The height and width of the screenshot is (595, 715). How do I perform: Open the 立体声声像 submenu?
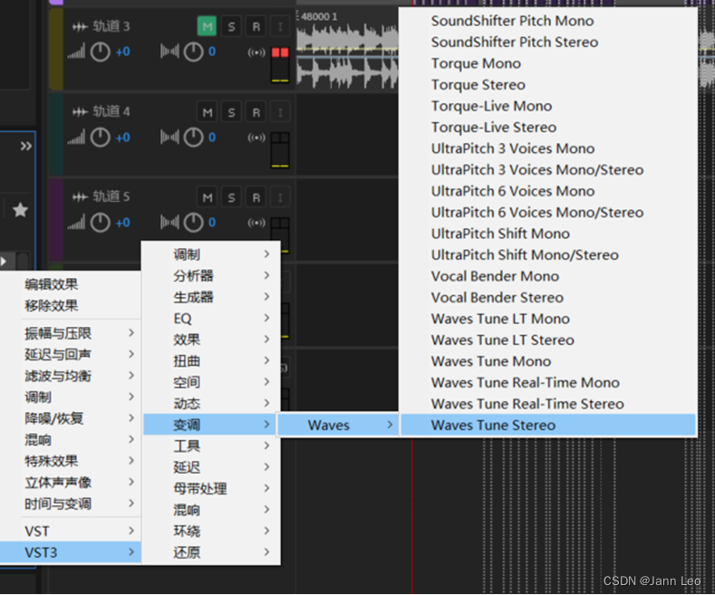pos(70,483)
